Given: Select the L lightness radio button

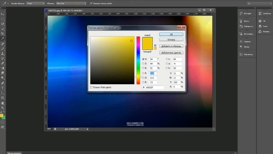Looking at the screenshot, I should [167, 59].
